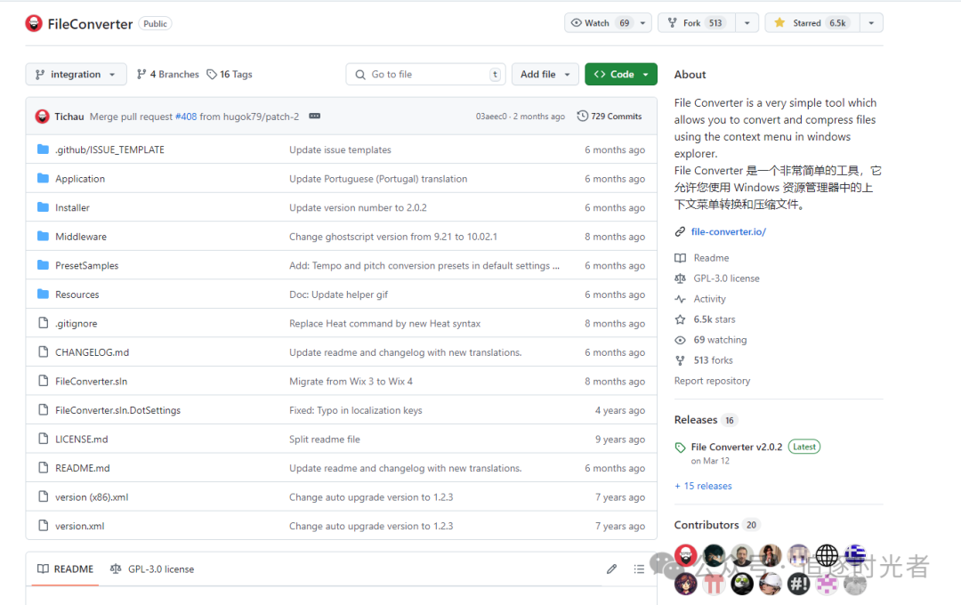The image size is (961, 605).
Task: Click the PresetSamples folder icon
Action: [x=43, y=265]
